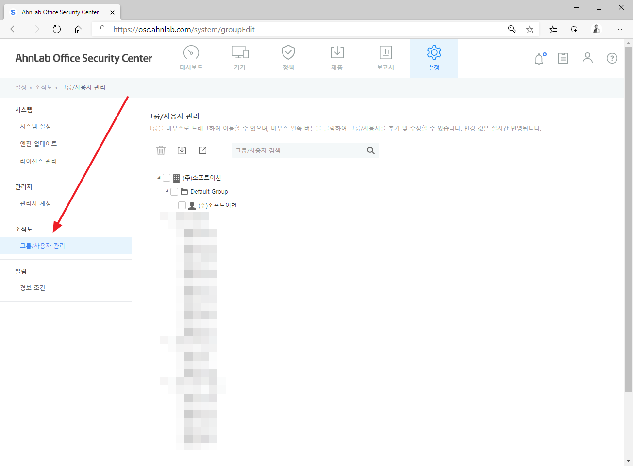Select 그룹/사용자 관리 in sidebar
The image size is (633, 466).
[x=66, y=246]
